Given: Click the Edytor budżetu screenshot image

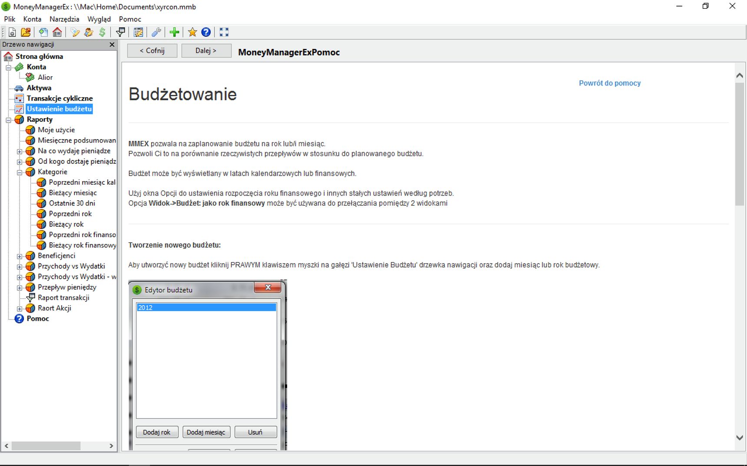Looking at the screenshot, I should click(208, 365).
